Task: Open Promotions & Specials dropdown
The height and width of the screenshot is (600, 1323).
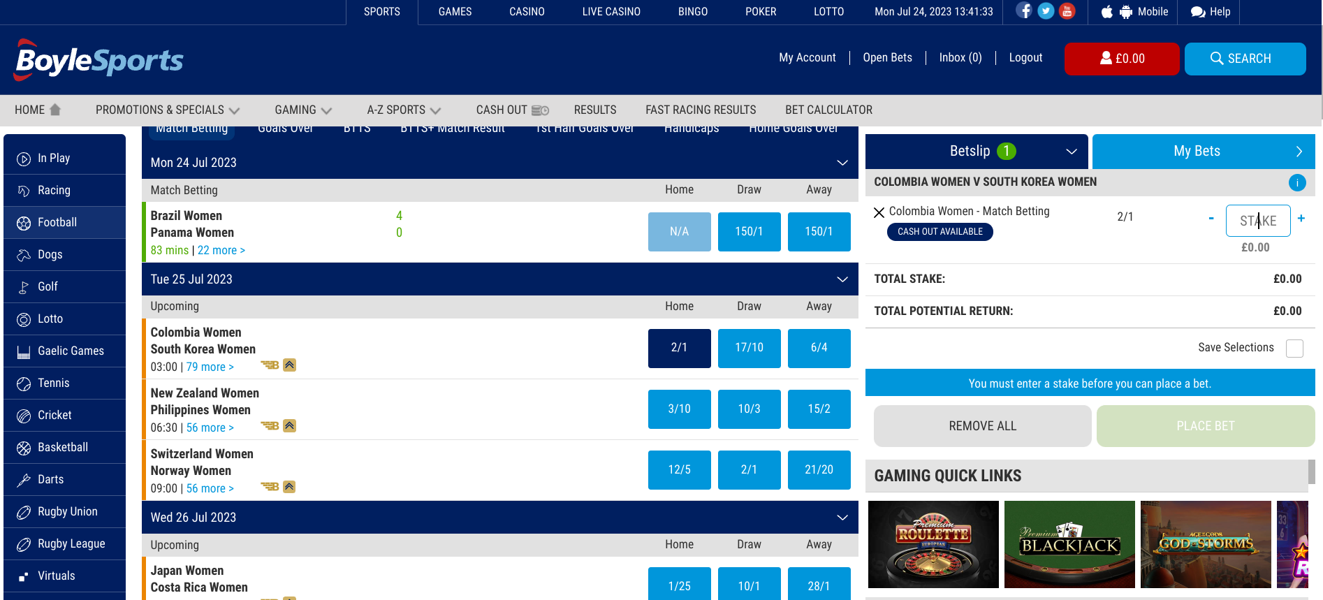Action: click(x=168, y=110)
